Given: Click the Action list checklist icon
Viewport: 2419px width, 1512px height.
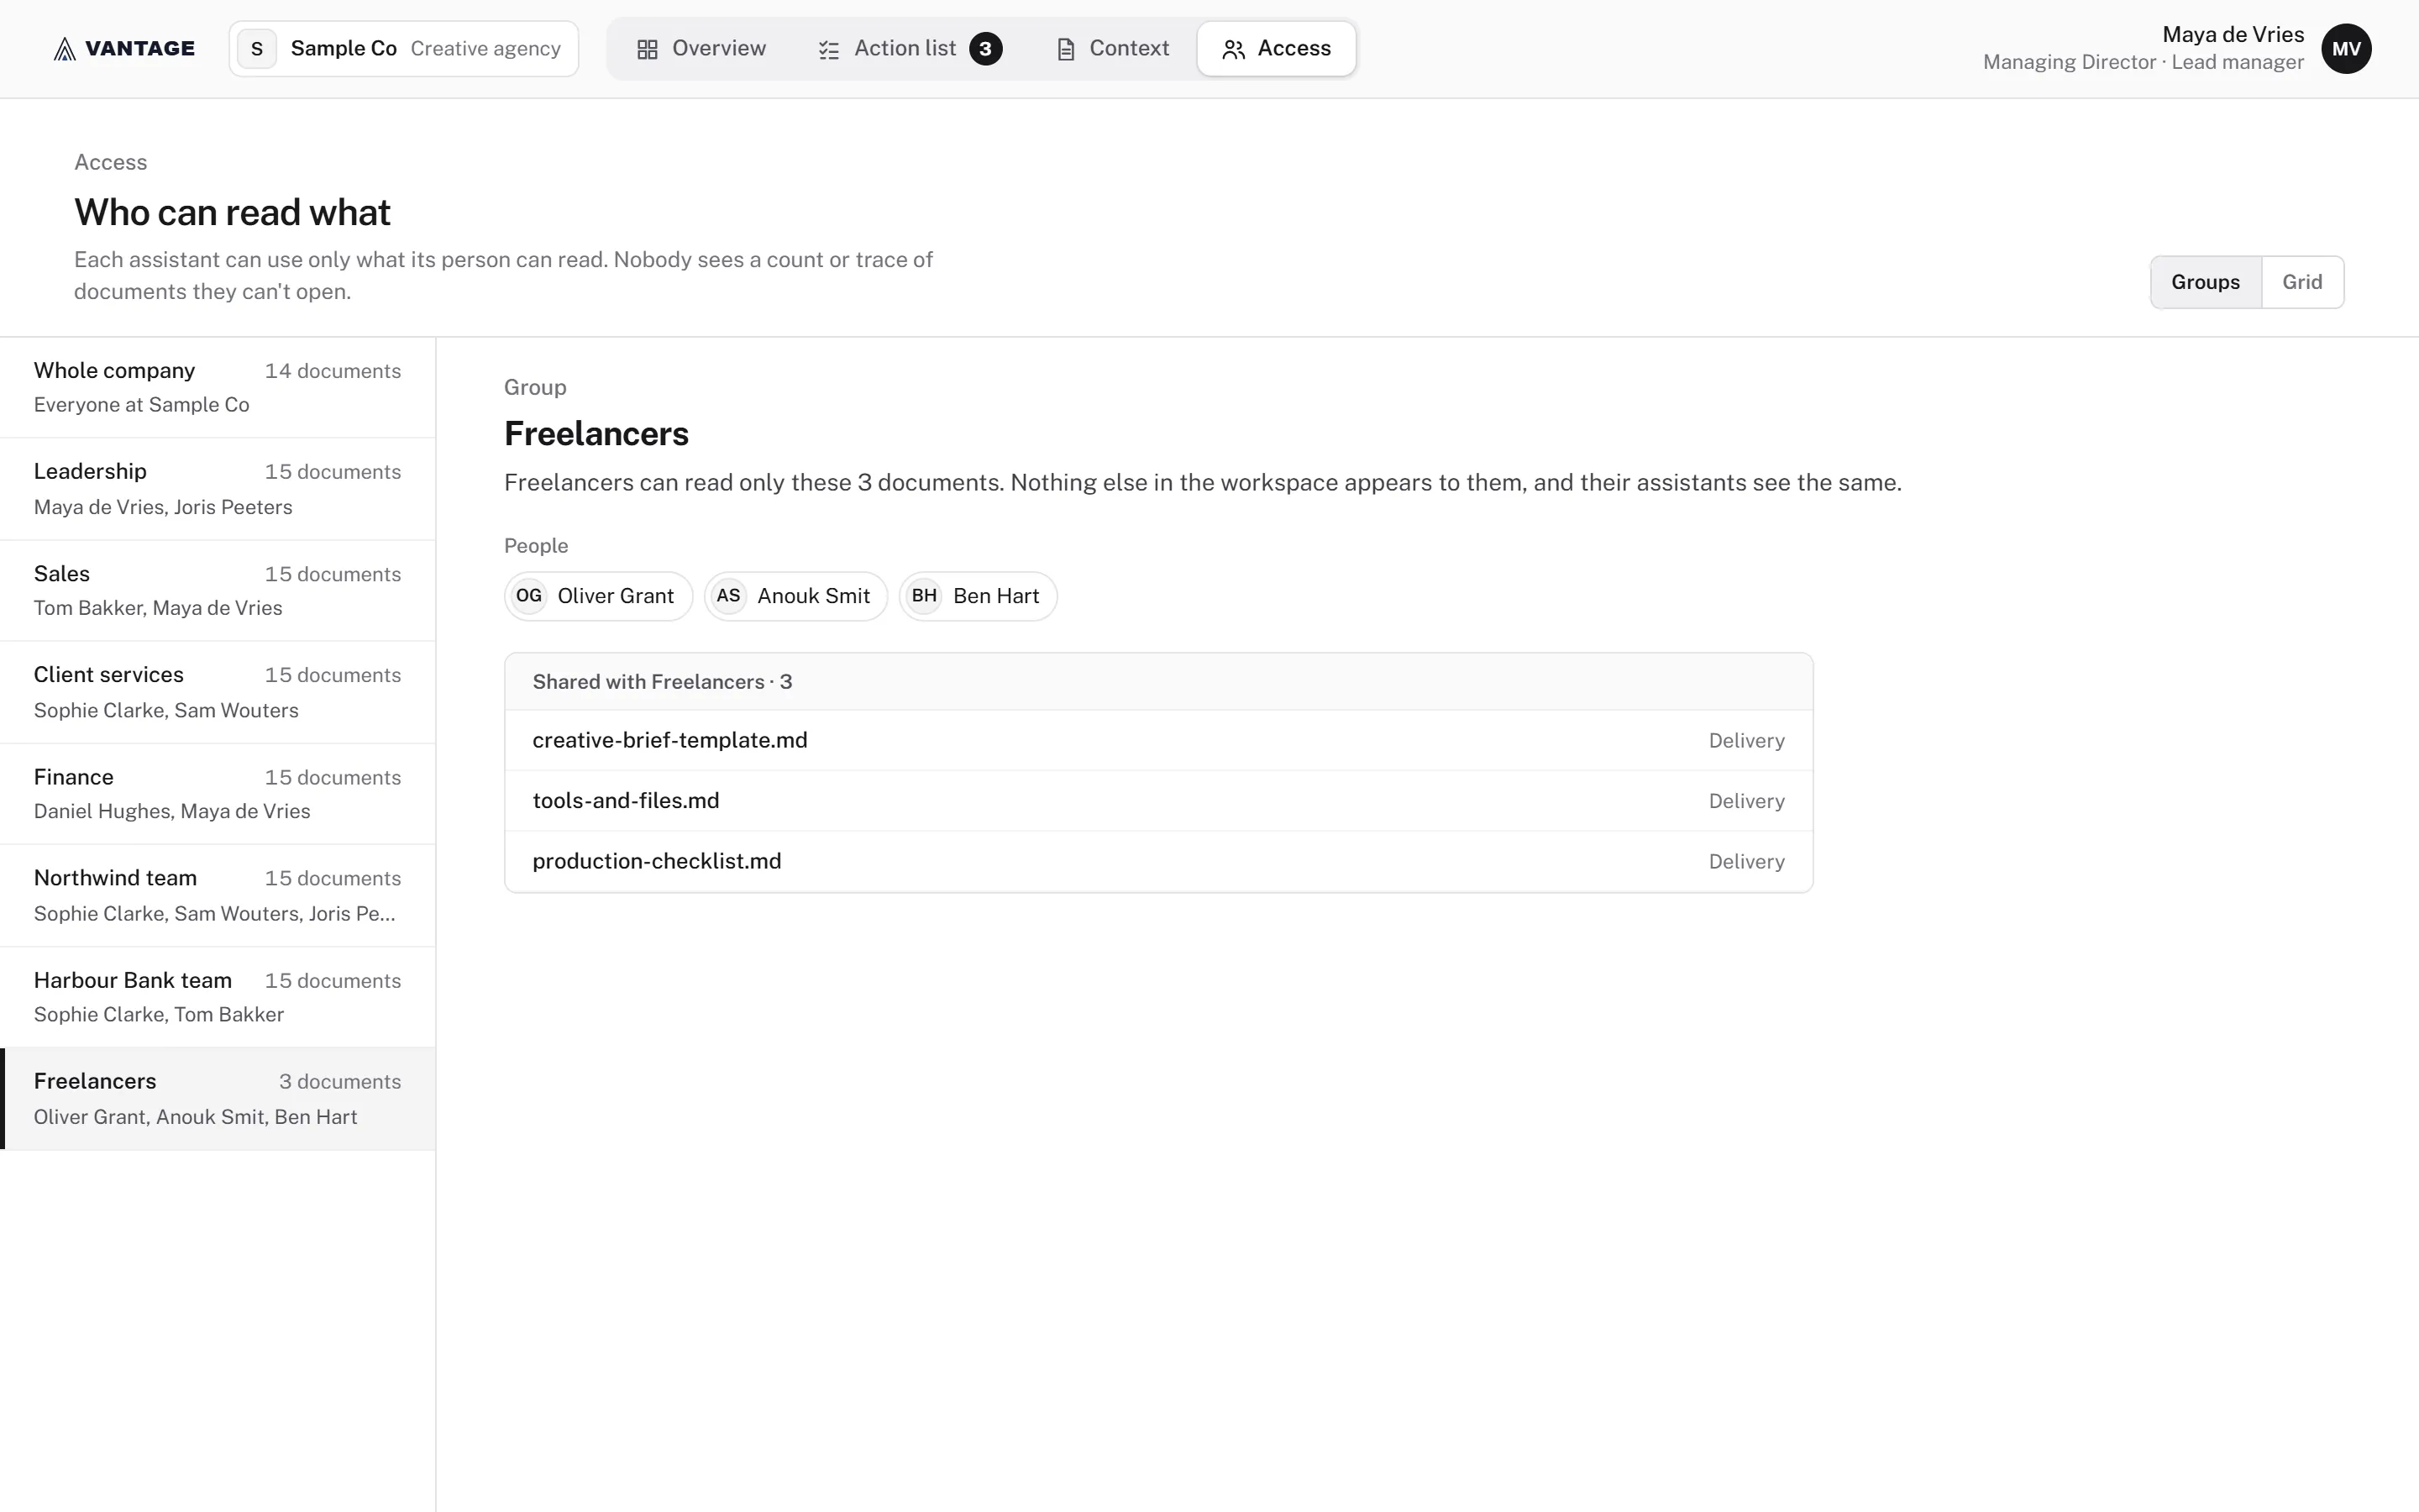Looking at the screenshot, I should pyautogui.click(x=829, y=49).
